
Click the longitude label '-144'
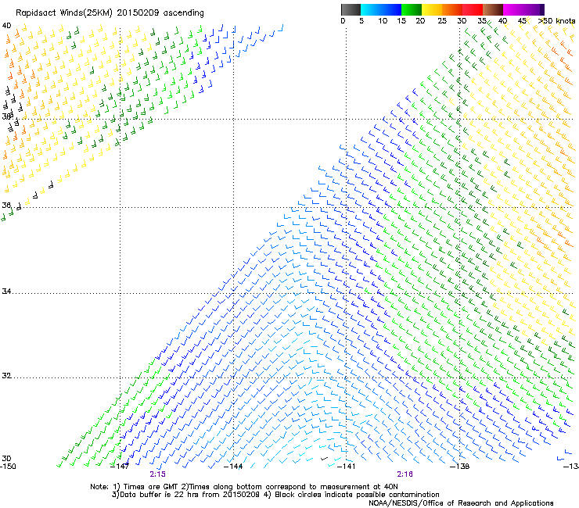233,467
